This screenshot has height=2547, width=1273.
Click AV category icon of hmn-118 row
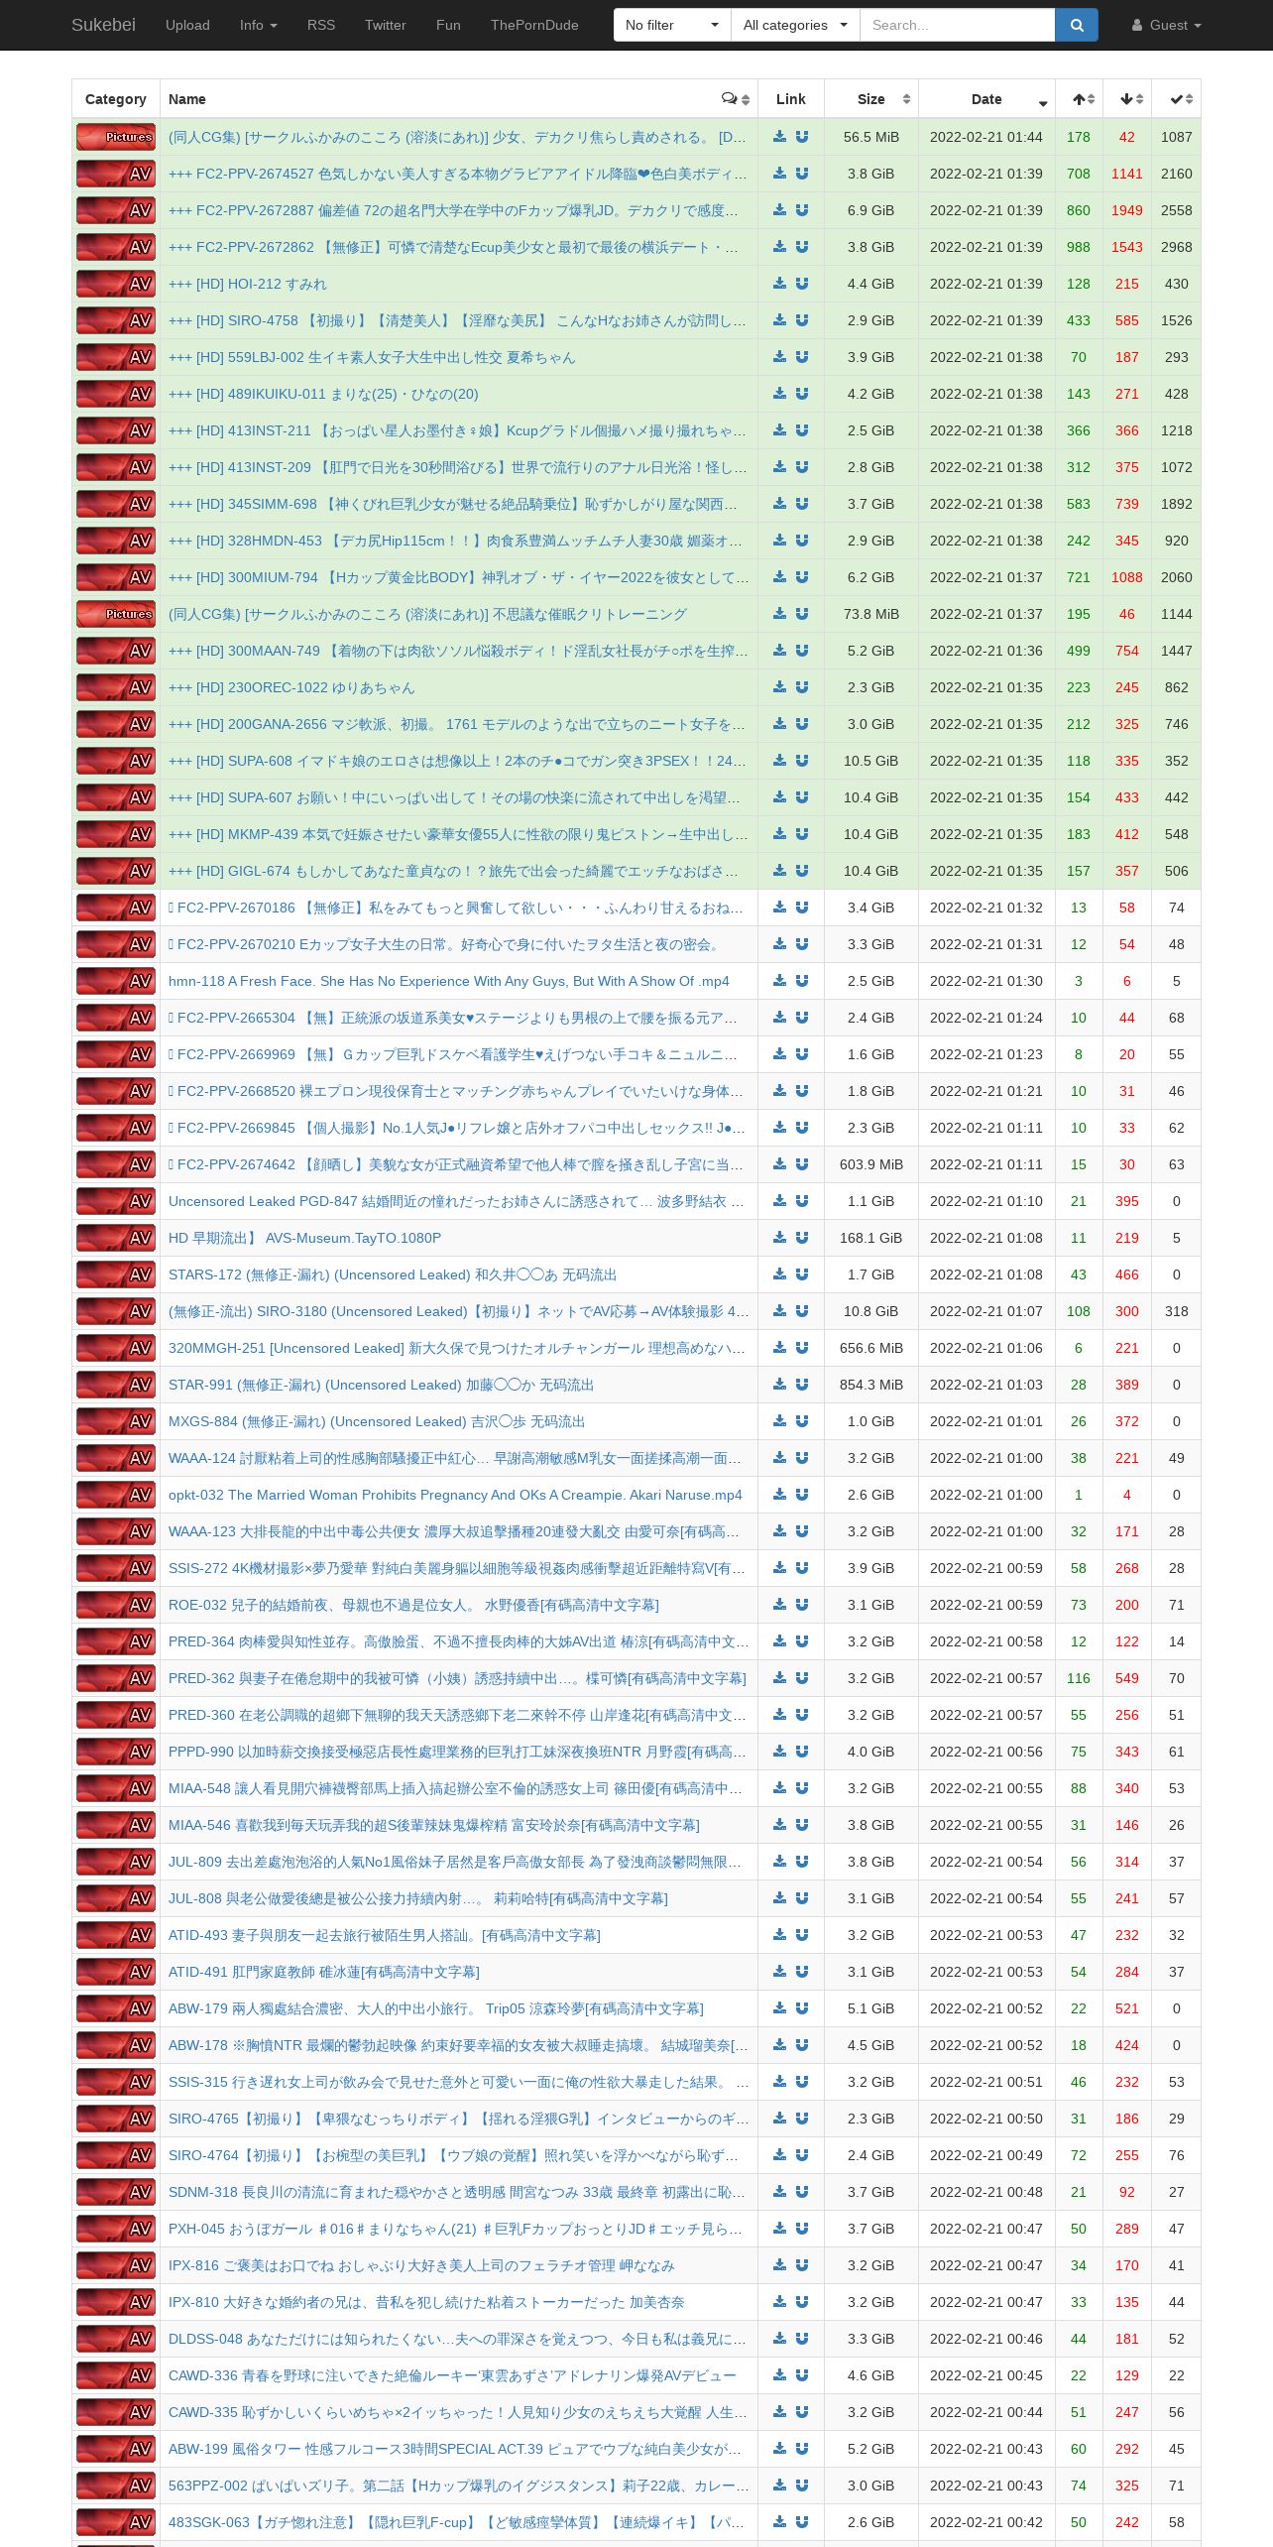[x=116, y=981]
